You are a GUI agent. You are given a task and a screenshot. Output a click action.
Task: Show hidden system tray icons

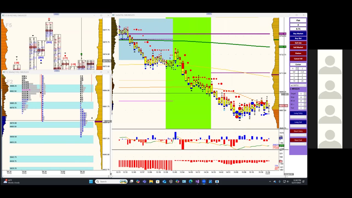pyautogui.click(x=270, y=182)
